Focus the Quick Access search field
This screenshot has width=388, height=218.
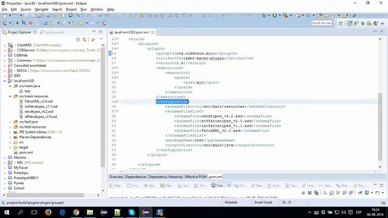(x=322, y=23)
